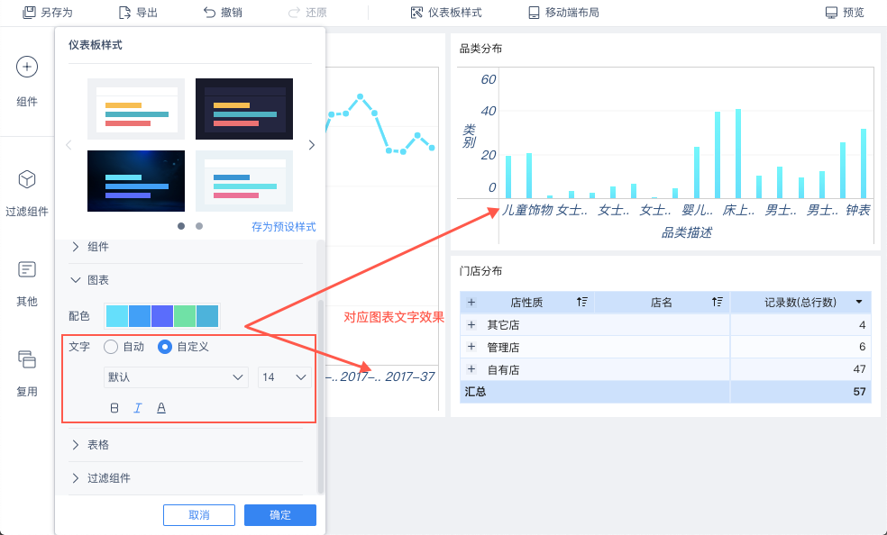
Task: Click the 导出 export toolbar item
Action: pyautogui.click(x=138, y=13)
